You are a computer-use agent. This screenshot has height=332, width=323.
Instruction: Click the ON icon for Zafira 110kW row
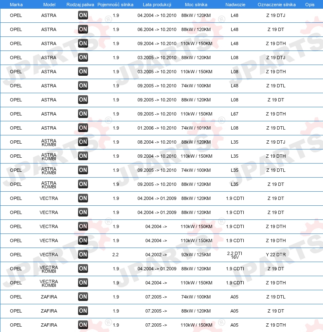[83, 325]
